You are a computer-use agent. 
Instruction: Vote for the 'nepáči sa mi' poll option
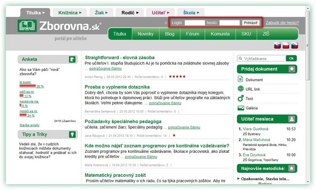click(x=28, y=111)
